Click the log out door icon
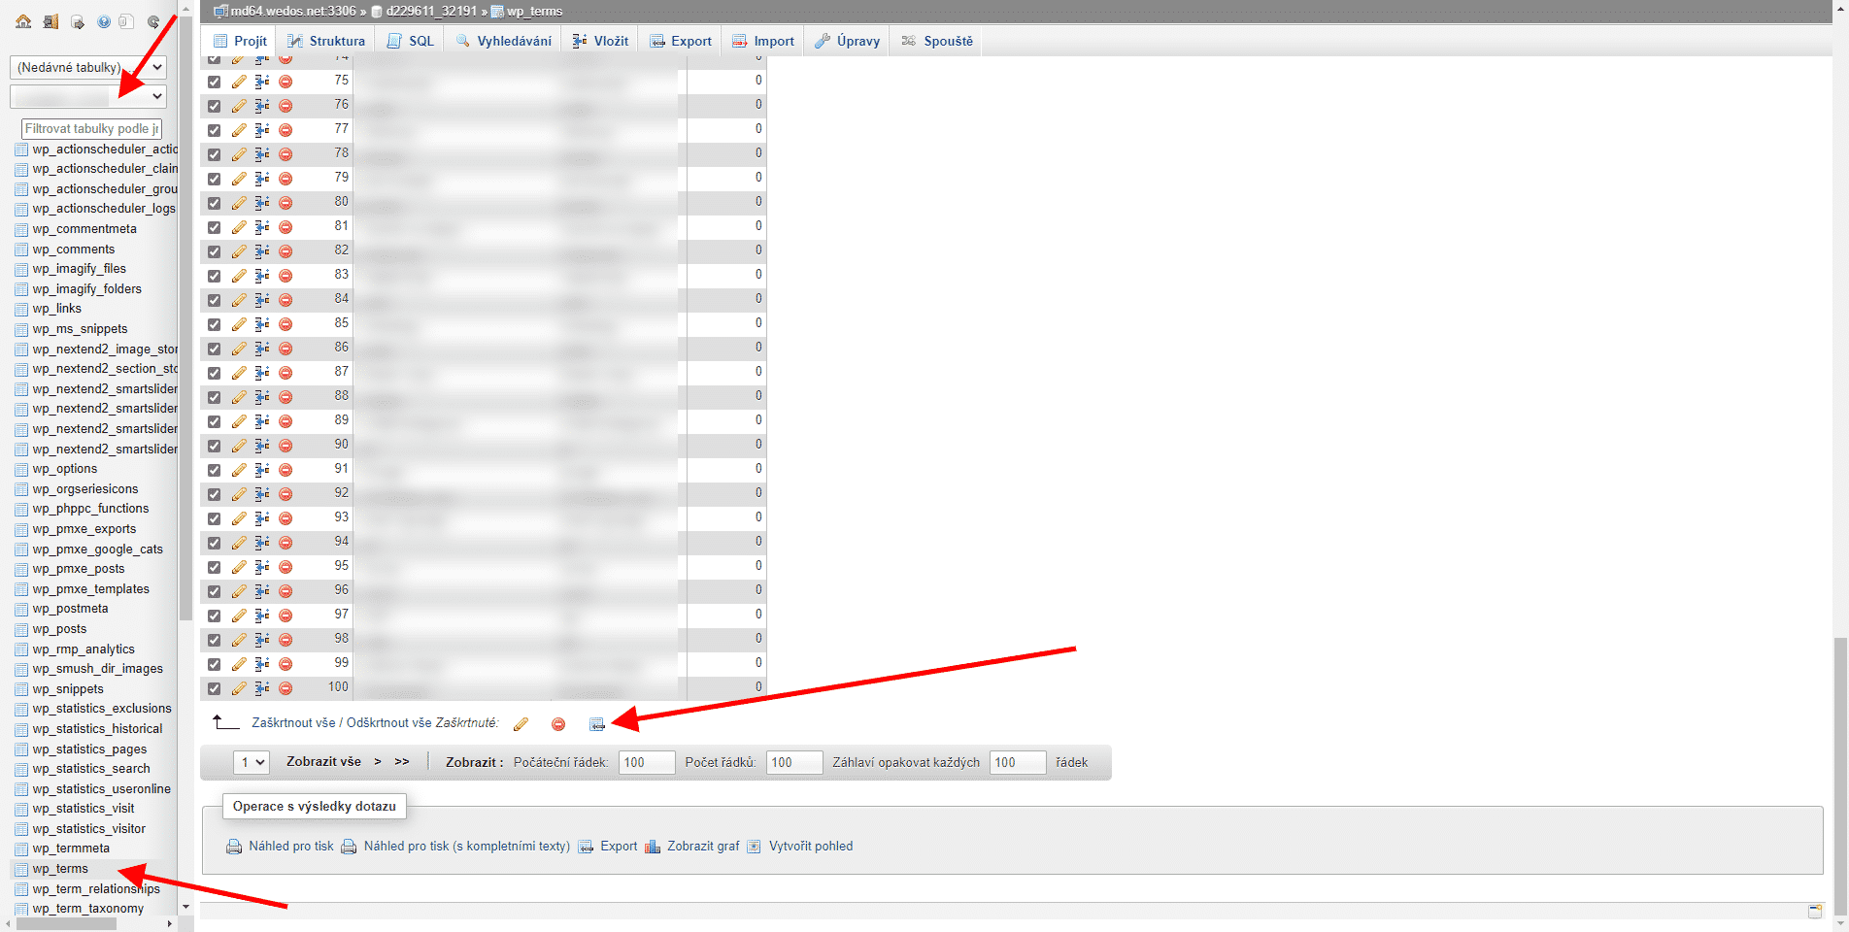Image resolution: width=1849 pixels, height=932 pixels. (x=50, y=21)
